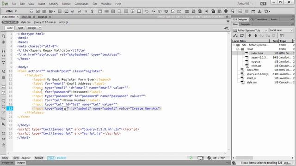Switch to Design view
Image resolution: width=296 pixels, height=166 pixels.
coord(32,28)
